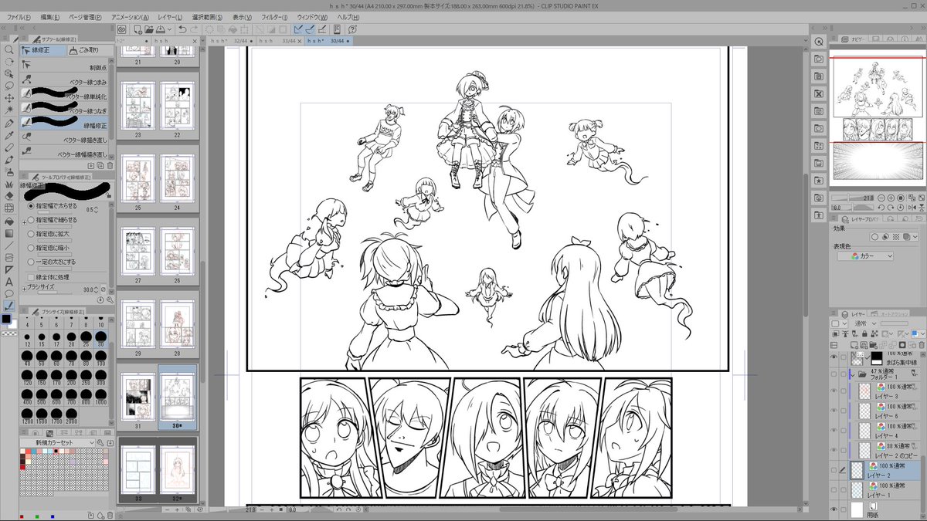Image resolution: width=927 pixels, height=521 pixels.
Task: Toggle visibility of 用紙 layer
Action: 834,509
